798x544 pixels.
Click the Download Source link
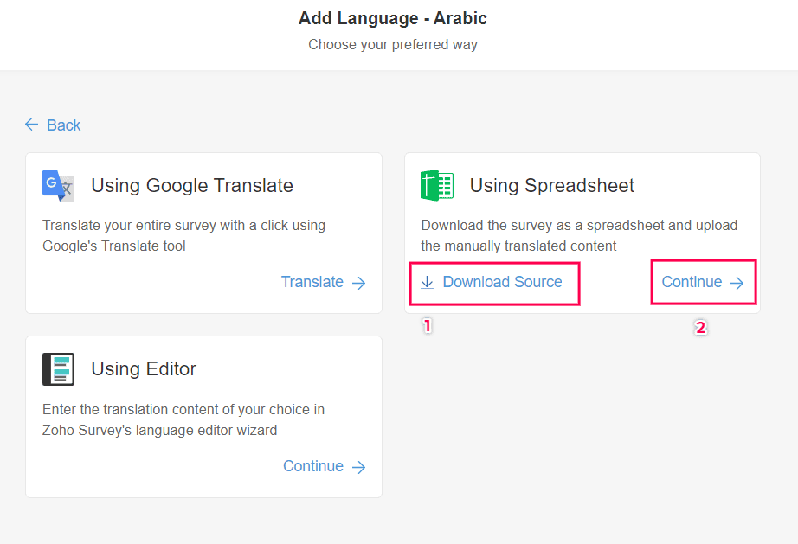[502, 282]
